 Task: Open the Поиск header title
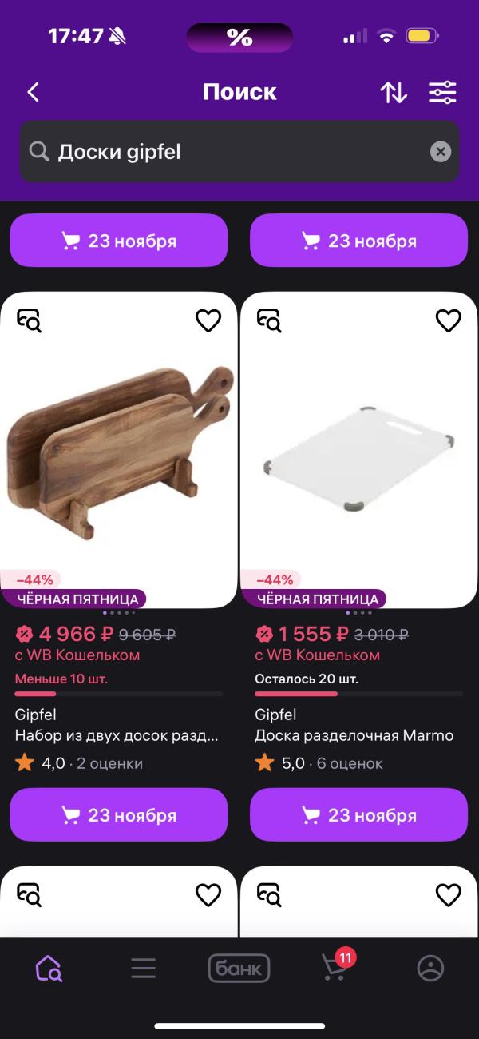(x=239, y=91)
